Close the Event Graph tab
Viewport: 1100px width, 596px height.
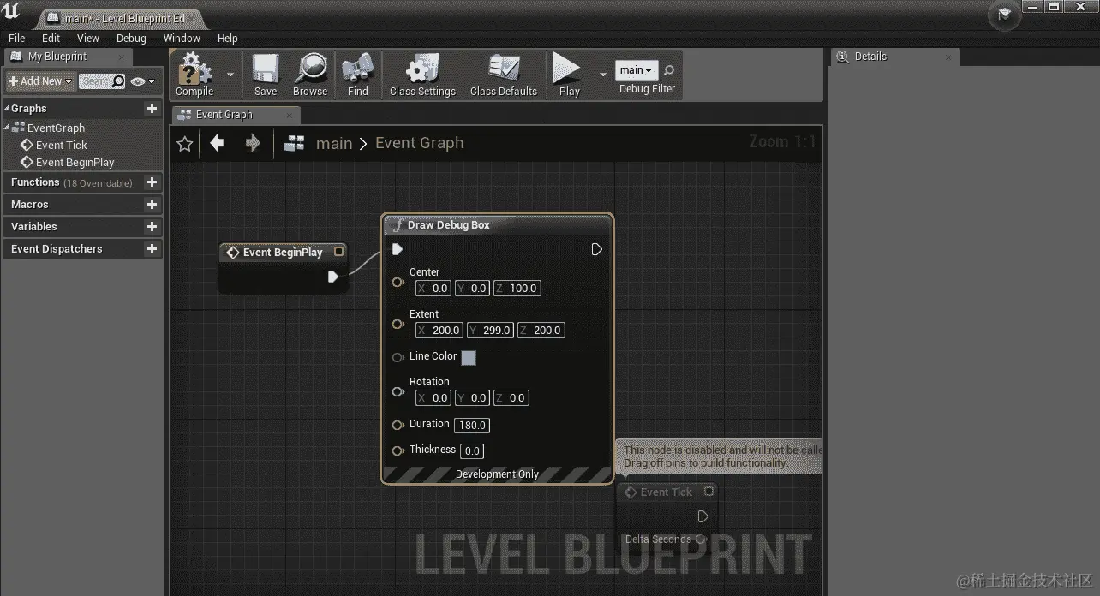pyautogui.click(x=290, y=116)
